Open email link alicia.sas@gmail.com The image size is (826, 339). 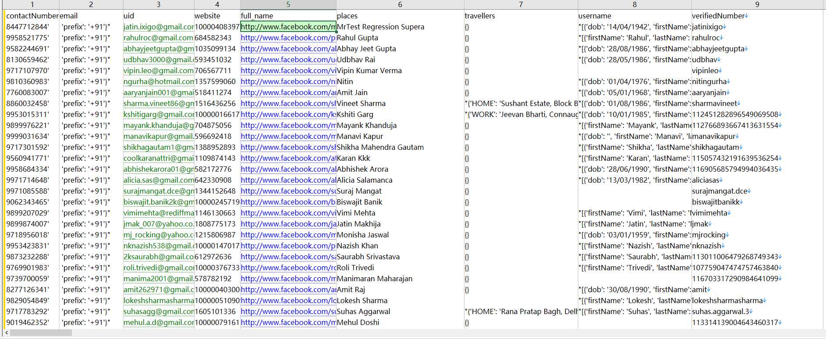click(158, 180)
